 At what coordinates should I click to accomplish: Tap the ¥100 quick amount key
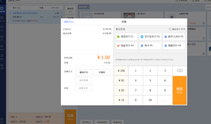(121, 71)
